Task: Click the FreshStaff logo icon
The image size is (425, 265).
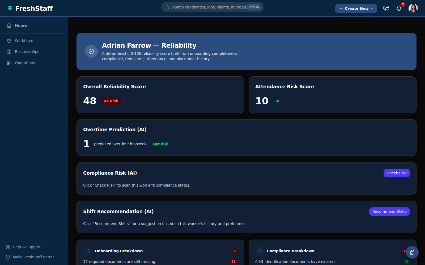Action: coord(10,8)
